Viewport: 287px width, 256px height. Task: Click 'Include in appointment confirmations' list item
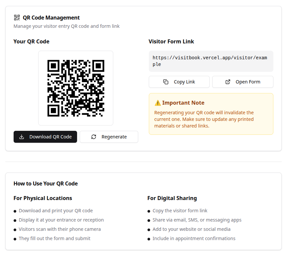click(194, 238)
